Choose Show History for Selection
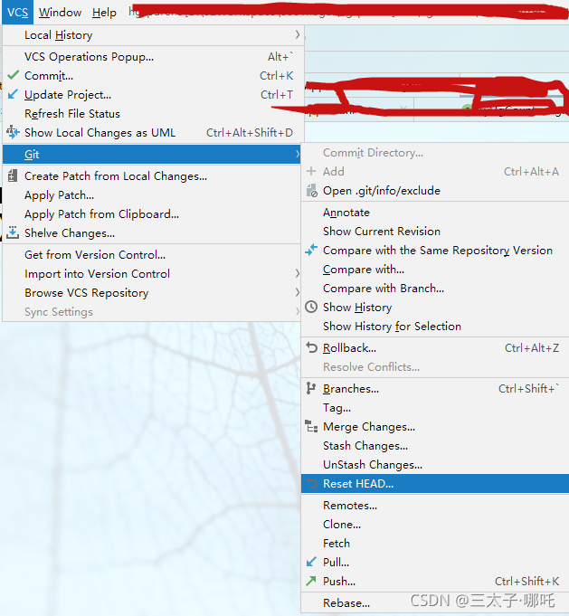 pos(435,326)
